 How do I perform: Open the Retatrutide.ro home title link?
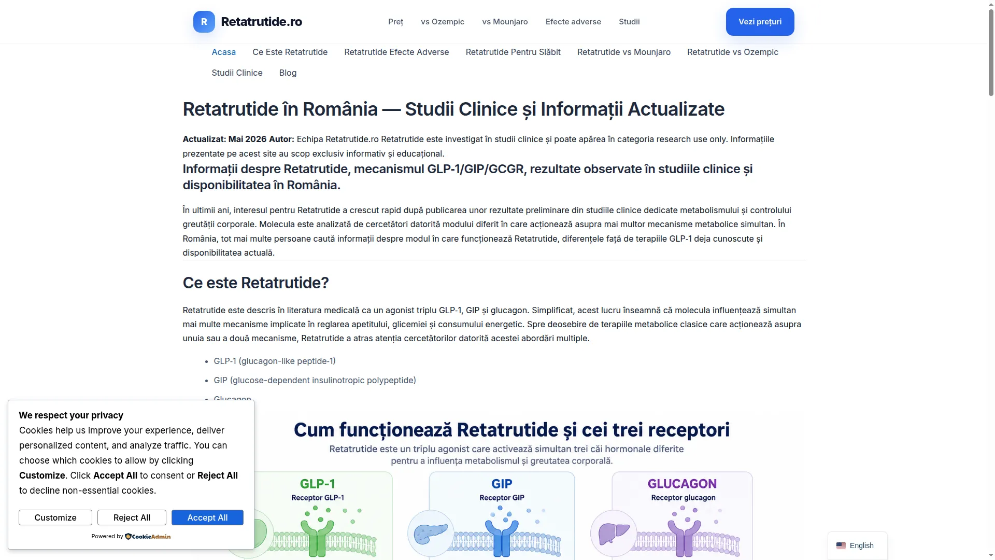[261, 22]
